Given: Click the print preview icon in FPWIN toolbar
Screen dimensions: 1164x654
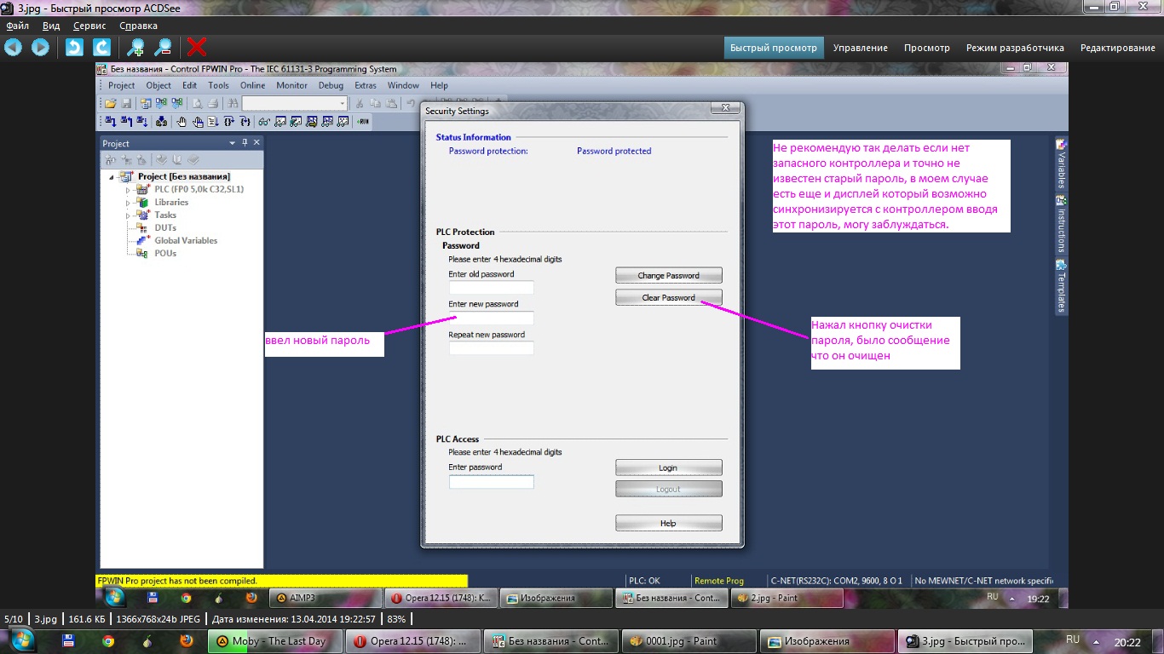Looking at the screenshot, I should coord(197,103).
